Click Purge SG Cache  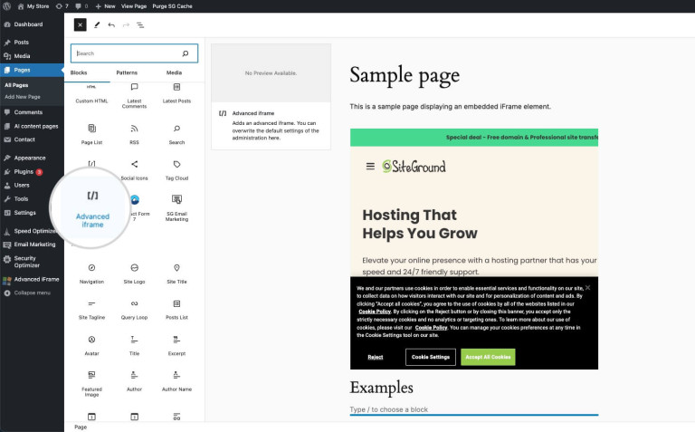click(x=173, y=6)
